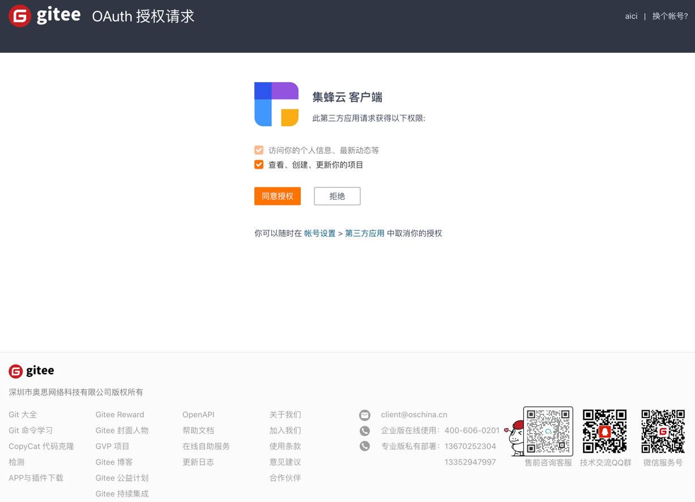The width and height of the screenshot is (695, 502).
Task: Open the 帐号设置 link
Action: click(x=320, y=233)
